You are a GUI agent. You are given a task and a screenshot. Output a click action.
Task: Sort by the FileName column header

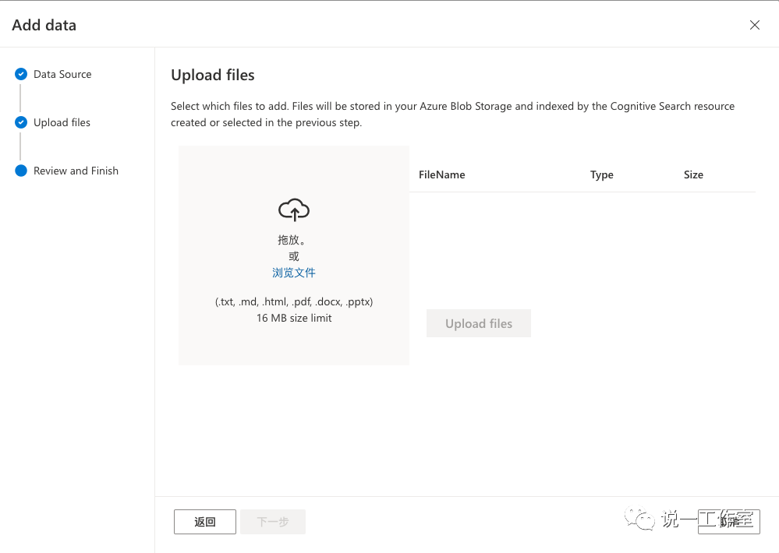441,174
